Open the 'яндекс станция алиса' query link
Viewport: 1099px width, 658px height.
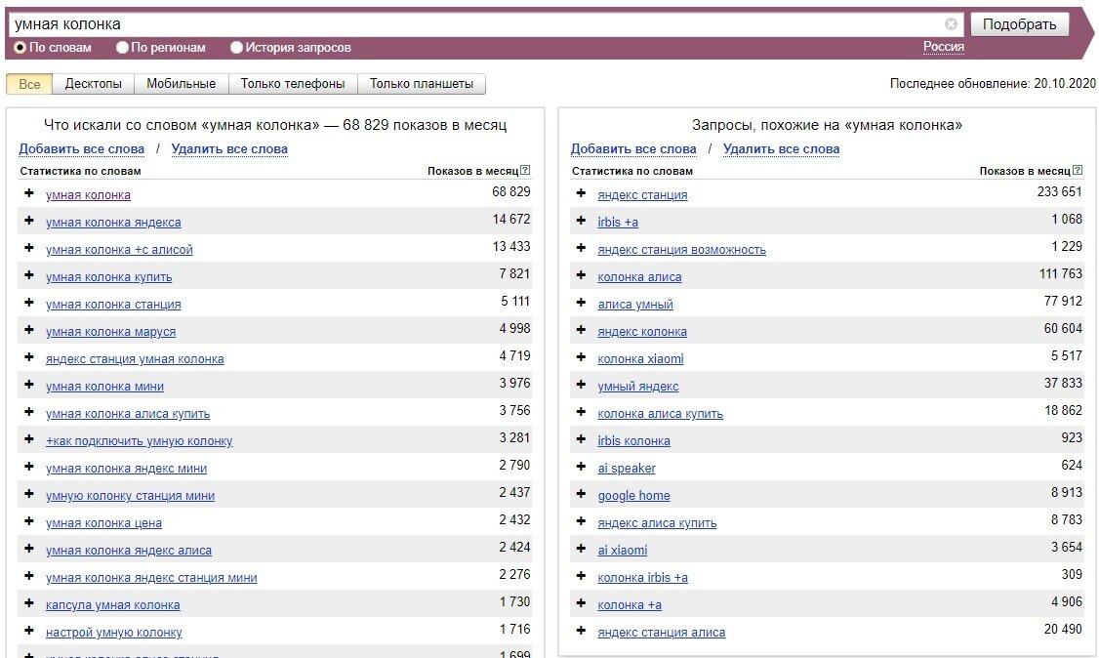pos(662,632)
